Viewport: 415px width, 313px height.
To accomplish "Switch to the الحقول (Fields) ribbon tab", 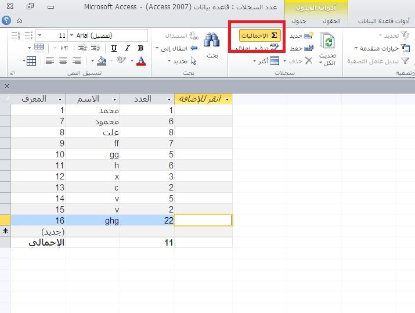I will [x=331, y=21].
